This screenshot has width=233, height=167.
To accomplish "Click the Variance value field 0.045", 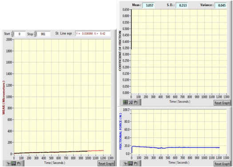I will pos(221,5).
